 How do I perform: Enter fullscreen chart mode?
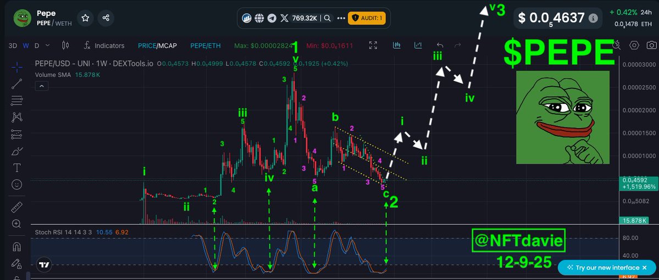click(373, 46)
